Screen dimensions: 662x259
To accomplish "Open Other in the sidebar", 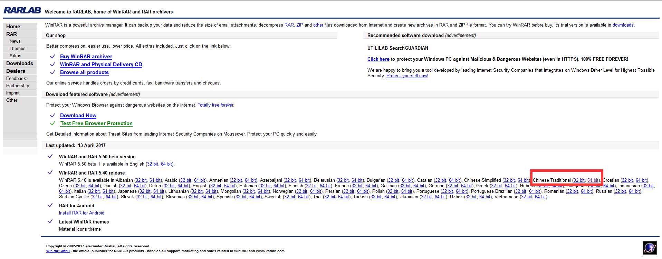I will point(12,100).
